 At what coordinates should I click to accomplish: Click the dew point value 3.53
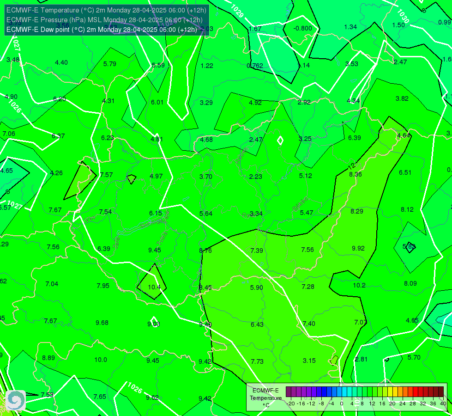352,64
